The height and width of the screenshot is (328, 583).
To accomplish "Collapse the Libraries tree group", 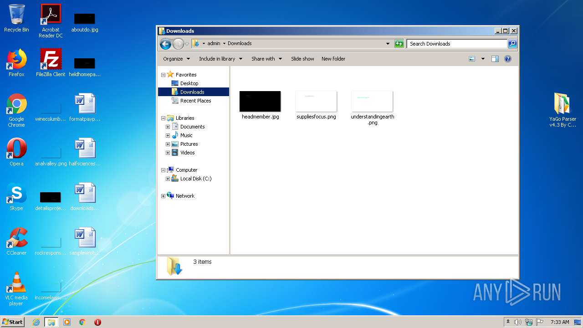I will tap(163, 118).
